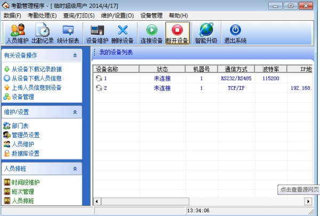Screen dimensions: 320x216
Task: Click the 状态 column header
Action: point(162,69)
